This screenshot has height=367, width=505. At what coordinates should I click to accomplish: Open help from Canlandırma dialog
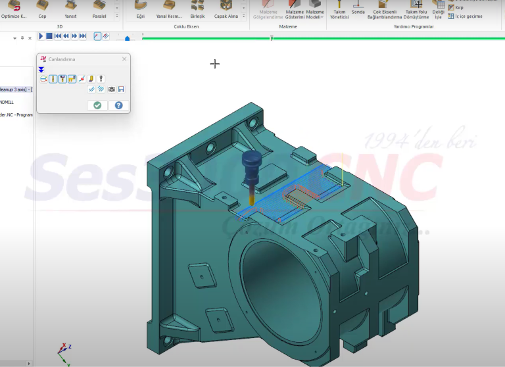pos(119,105)
